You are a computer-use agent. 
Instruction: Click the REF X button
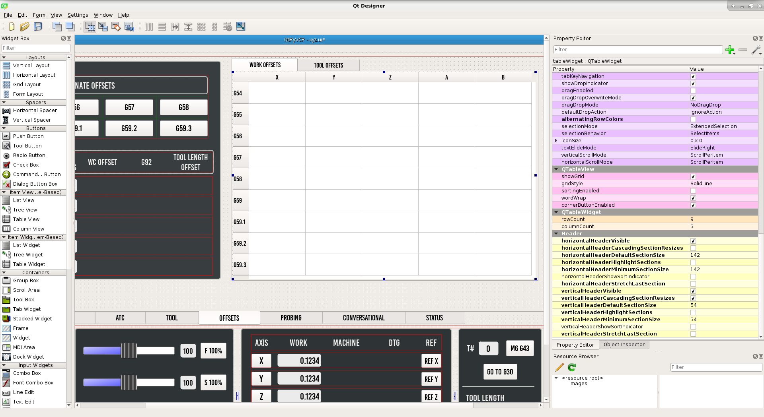pyautogui.click(x=431, y=361)
